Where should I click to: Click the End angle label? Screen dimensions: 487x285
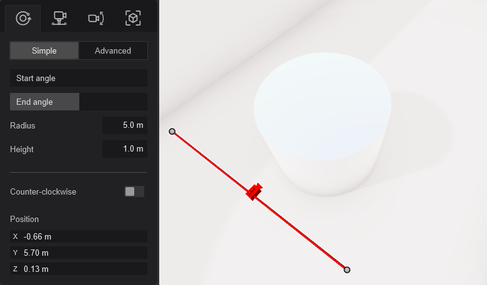34,102
